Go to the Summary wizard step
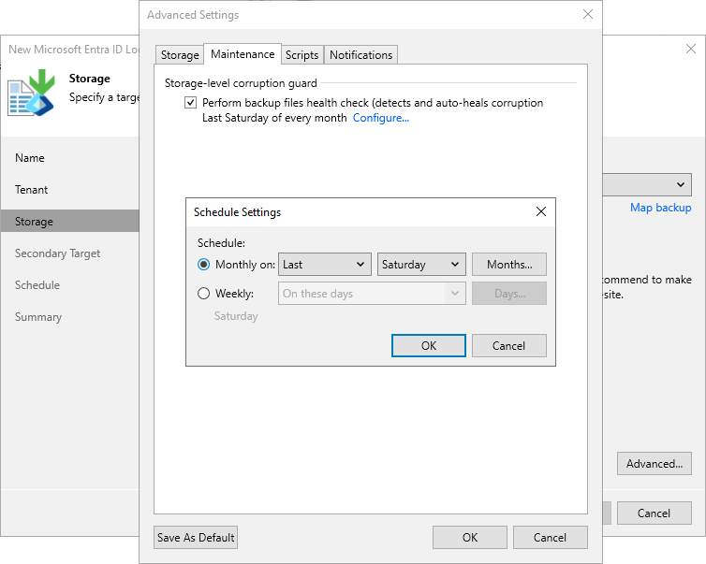The image size is (706, 564). tap(38, 317)
